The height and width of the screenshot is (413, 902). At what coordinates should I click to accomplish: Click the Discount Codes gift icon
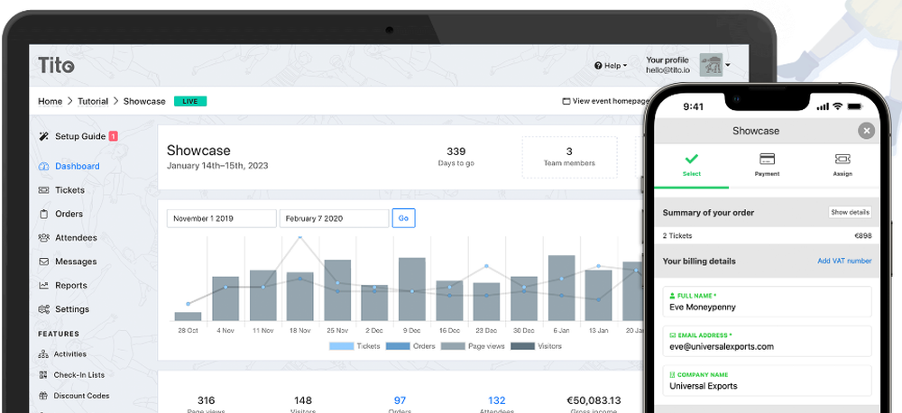pos(43,396)
